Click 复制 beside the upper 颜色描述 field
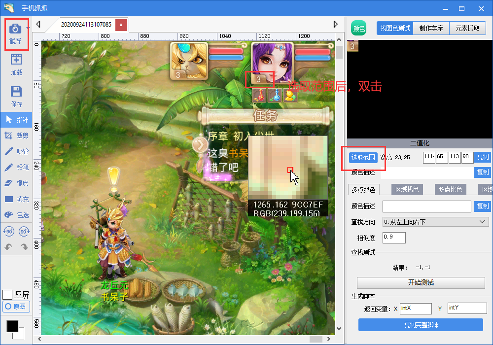493x345 pixels. [x=483, y=172]
